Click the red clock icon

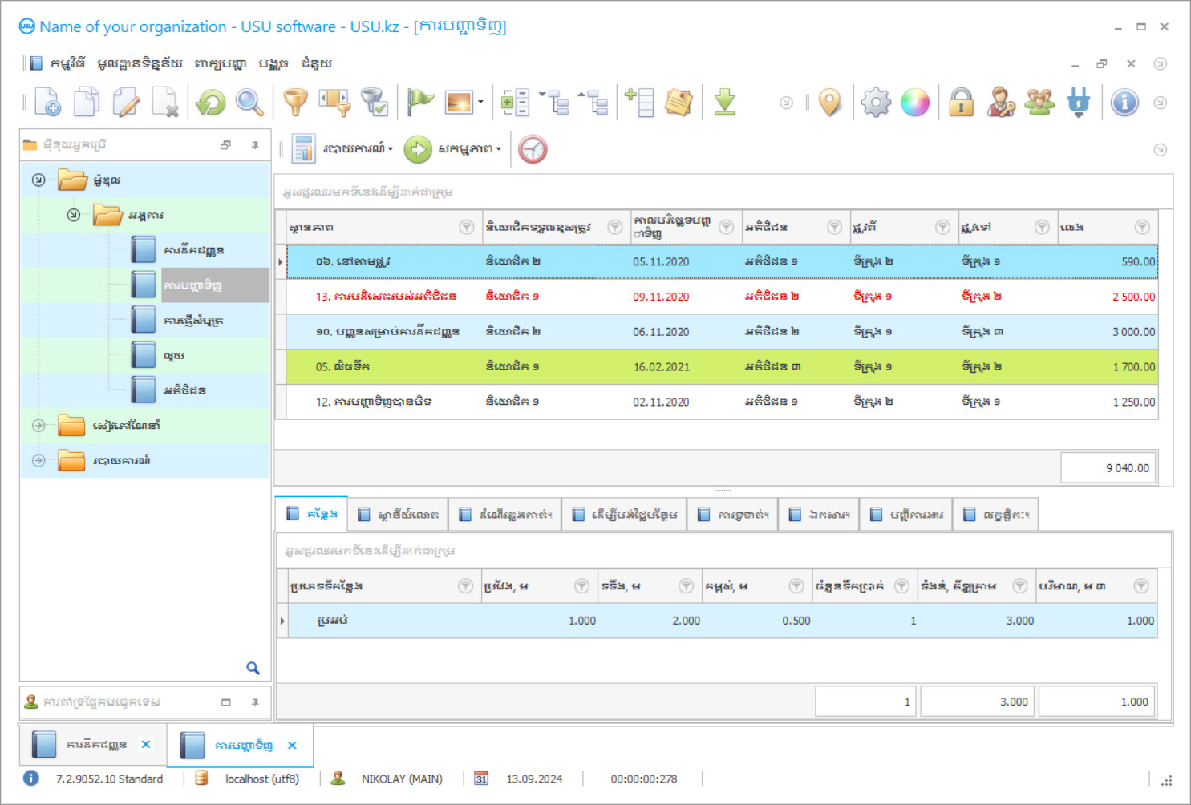click(x=533, y=149)
